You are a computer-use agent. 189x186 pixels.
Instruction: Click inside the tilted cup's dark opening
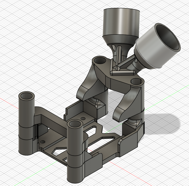pyautogui.click(x=168, y=38)
